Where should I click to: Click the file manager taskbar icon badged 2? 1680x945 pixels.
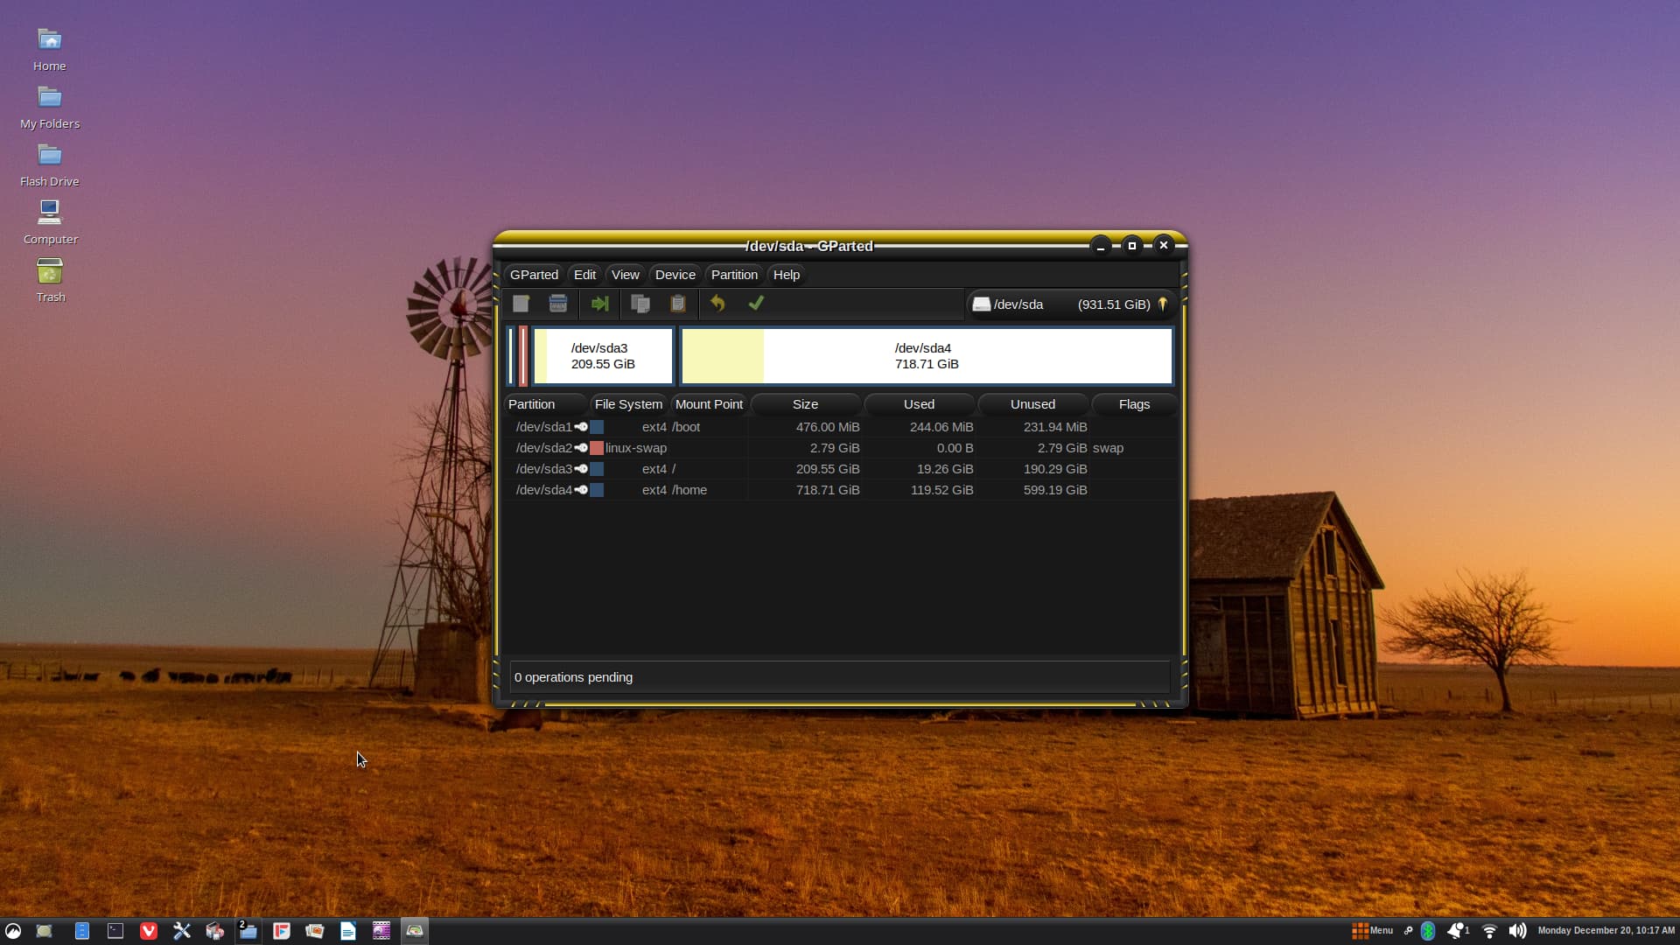coord(248,931)
